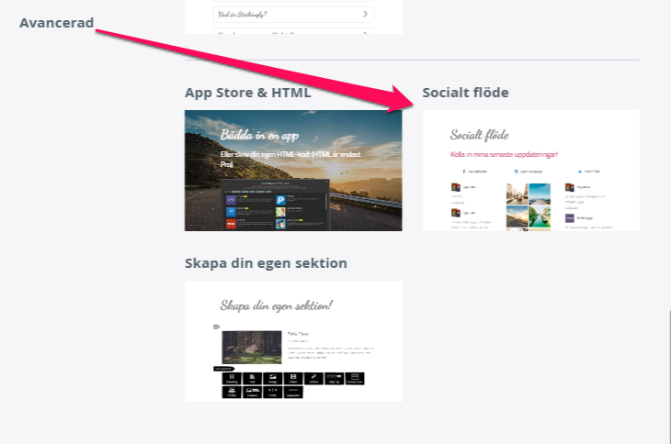Click the Socialt flöde heading
Screen dimensions: 671x444
click(466, 93)
